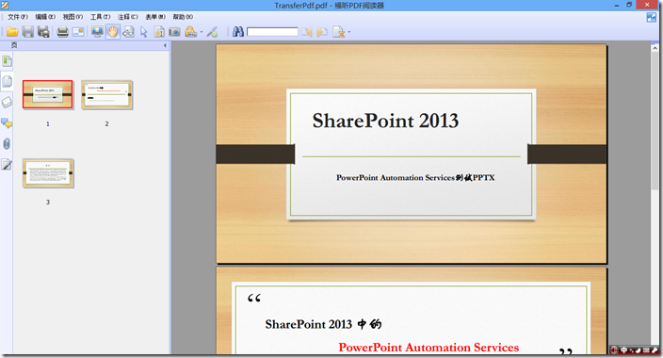Click the red PowerPoint Automation Services text
The width and height of the screenshot is (663, 358).
click(x=429, y=348)
